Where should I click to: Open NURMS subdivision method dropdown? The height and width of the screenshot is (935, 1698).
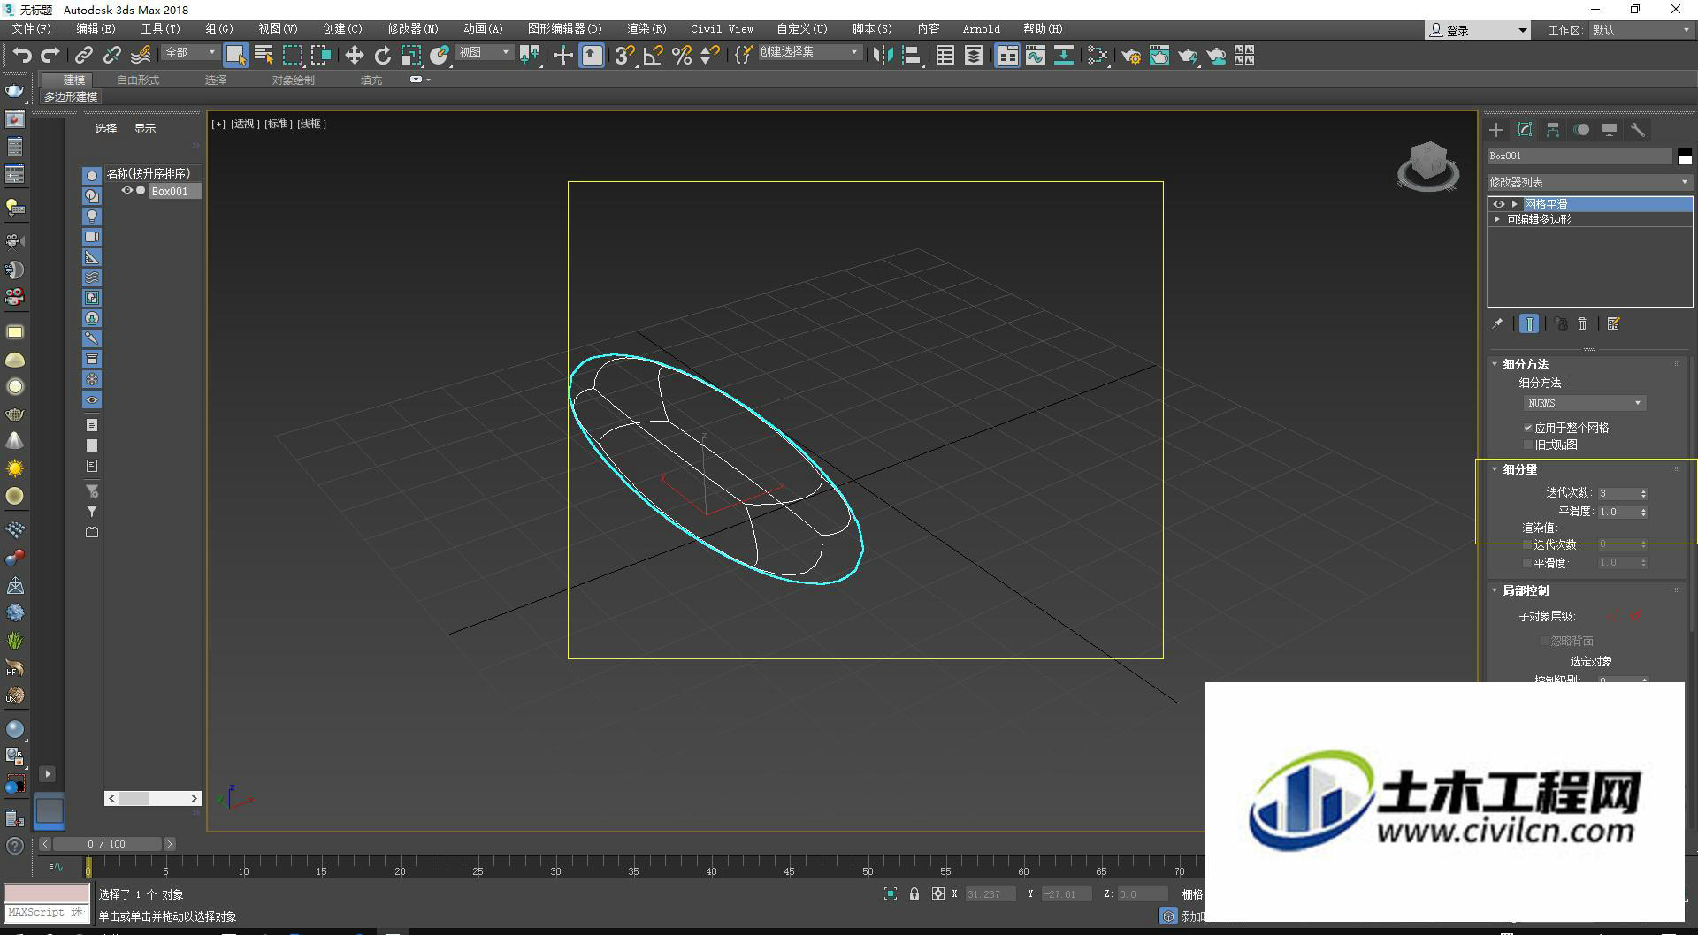[1584, 403]
